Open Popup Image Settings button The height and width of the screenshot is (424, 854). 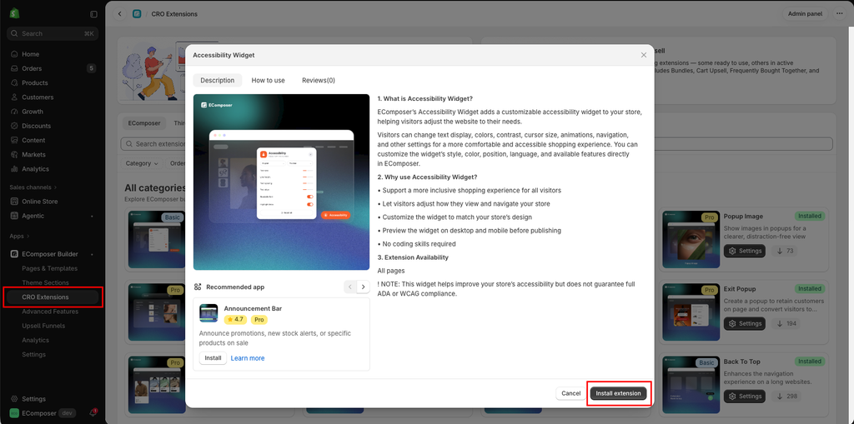[745, 251]
